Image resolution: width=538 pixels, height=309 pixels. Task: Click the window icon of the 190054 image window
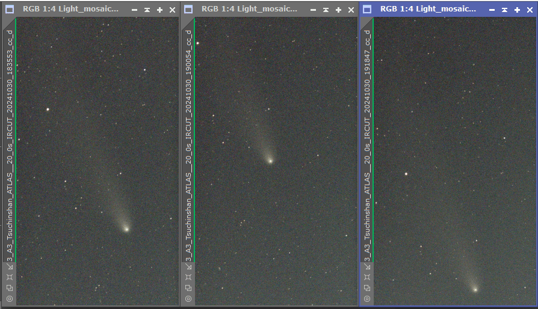click(x=188, y=10)
